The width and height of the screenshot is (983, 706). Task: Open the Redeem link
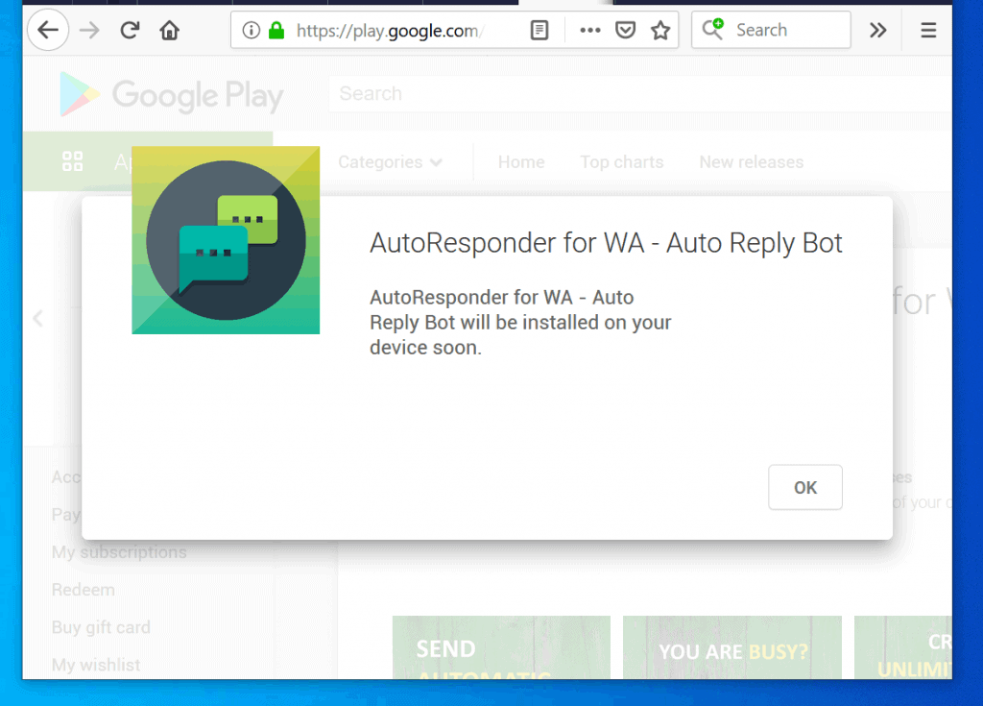point(84,590)
